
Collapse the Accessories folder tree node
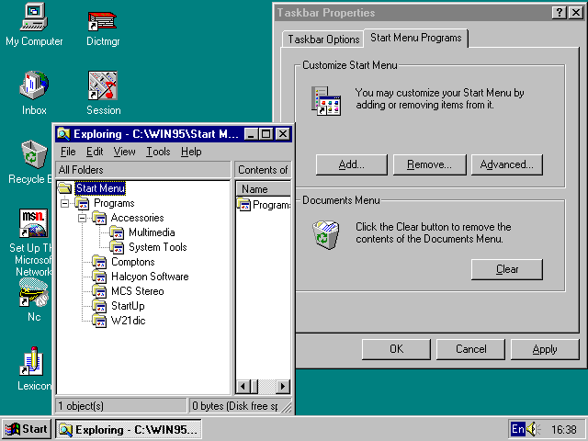pyautogui.click(x=82, y=218)
